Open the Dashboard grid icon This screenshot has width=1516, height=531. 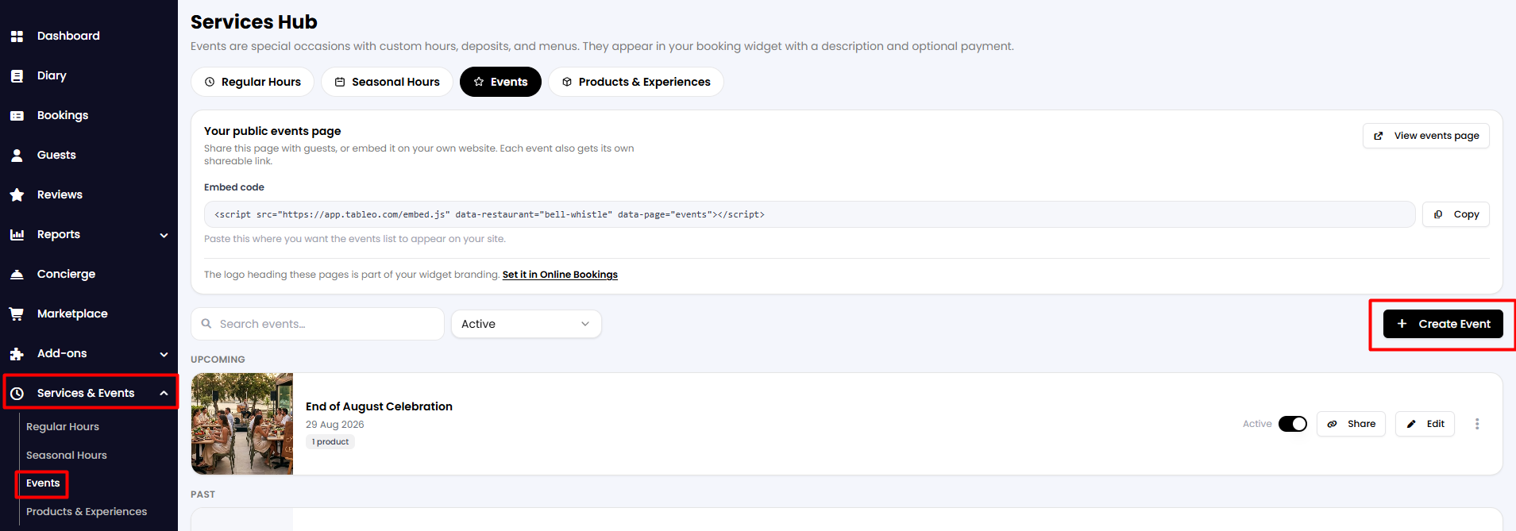tap(17, 37)
